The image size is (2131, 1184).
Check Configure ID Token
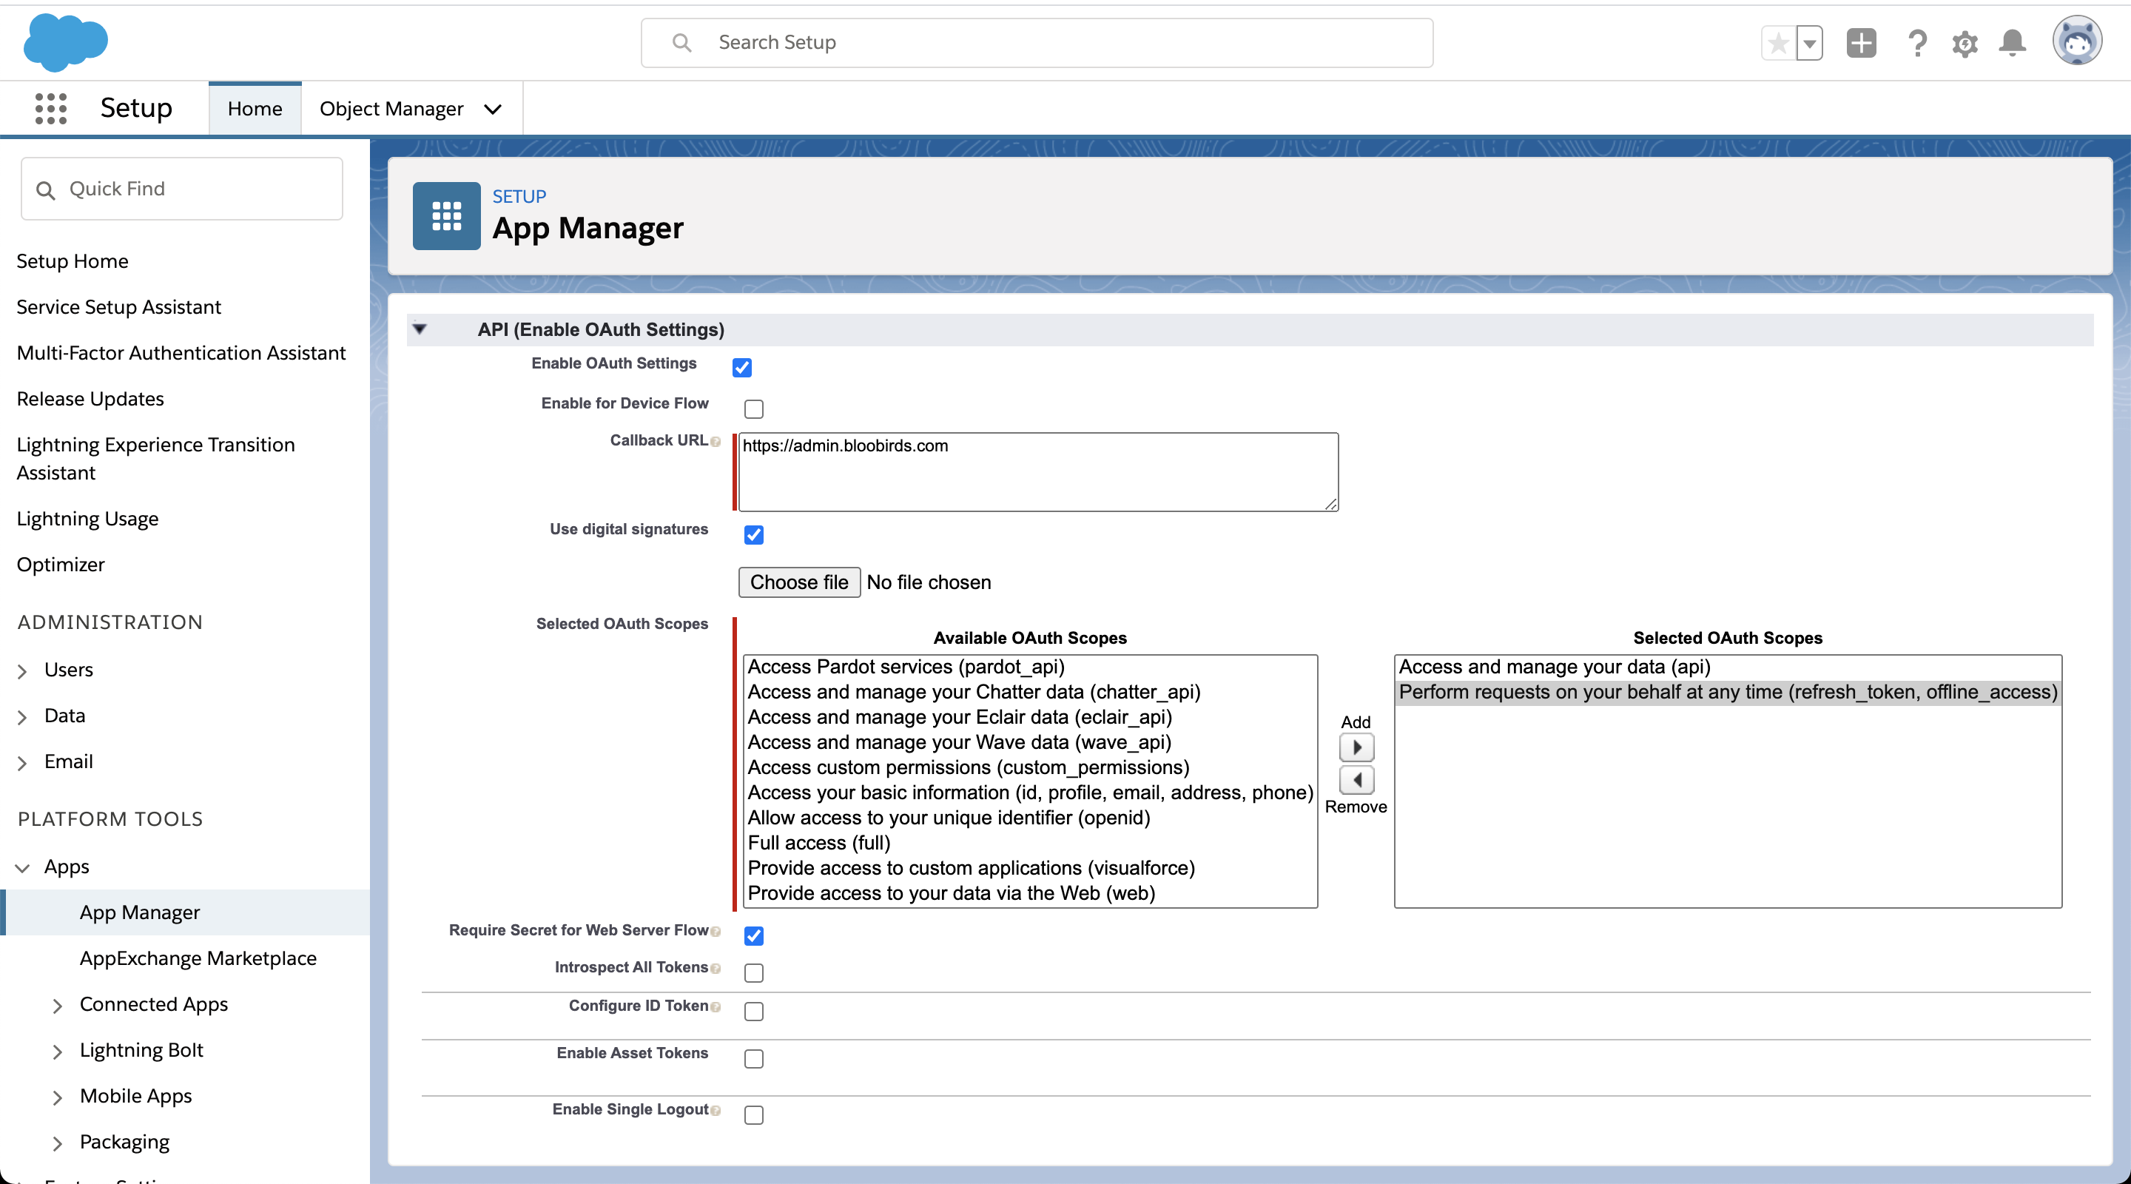tap(754, 1011)
